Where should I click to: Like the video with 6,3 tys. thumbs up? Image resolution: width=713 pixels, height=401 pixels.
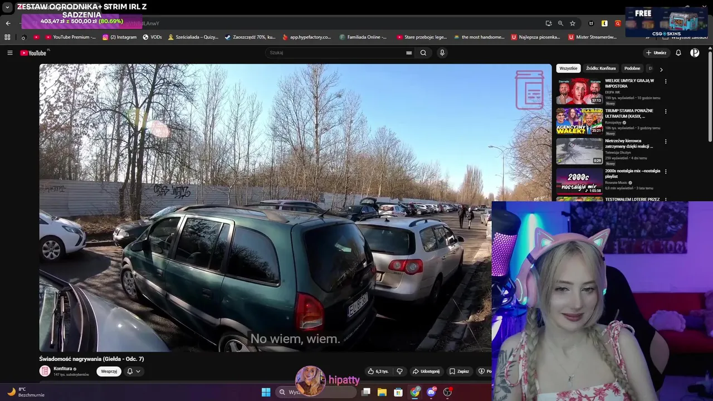[x=379, y=371]
